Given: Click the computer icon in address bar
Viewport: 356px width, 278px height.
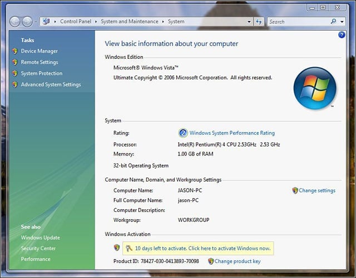Looking at the screenshot, I should pyautogui.click(x=46, y=22).
